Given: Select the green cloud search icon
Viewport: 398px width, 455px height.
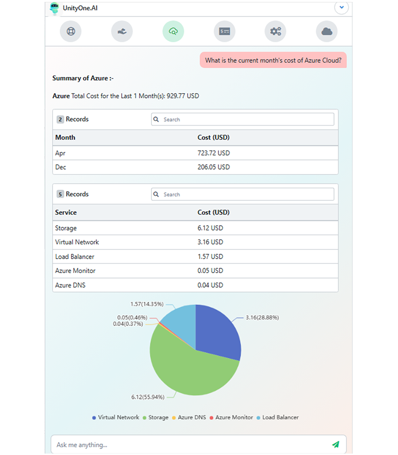Looking at the screenshot, I should tap(173, 31).
